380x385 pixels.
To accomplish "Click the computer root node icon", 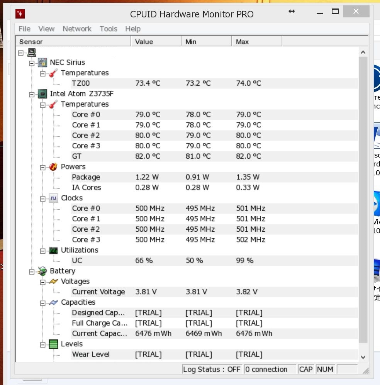I will point(32,52).
